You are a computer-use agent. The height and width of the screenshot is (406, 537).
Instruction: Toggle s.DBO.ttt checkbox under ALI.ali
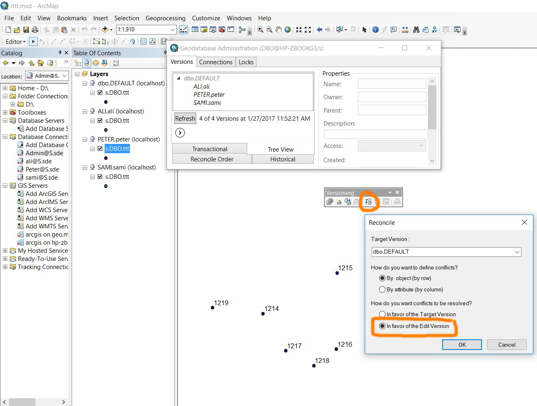tap(100, 121)
